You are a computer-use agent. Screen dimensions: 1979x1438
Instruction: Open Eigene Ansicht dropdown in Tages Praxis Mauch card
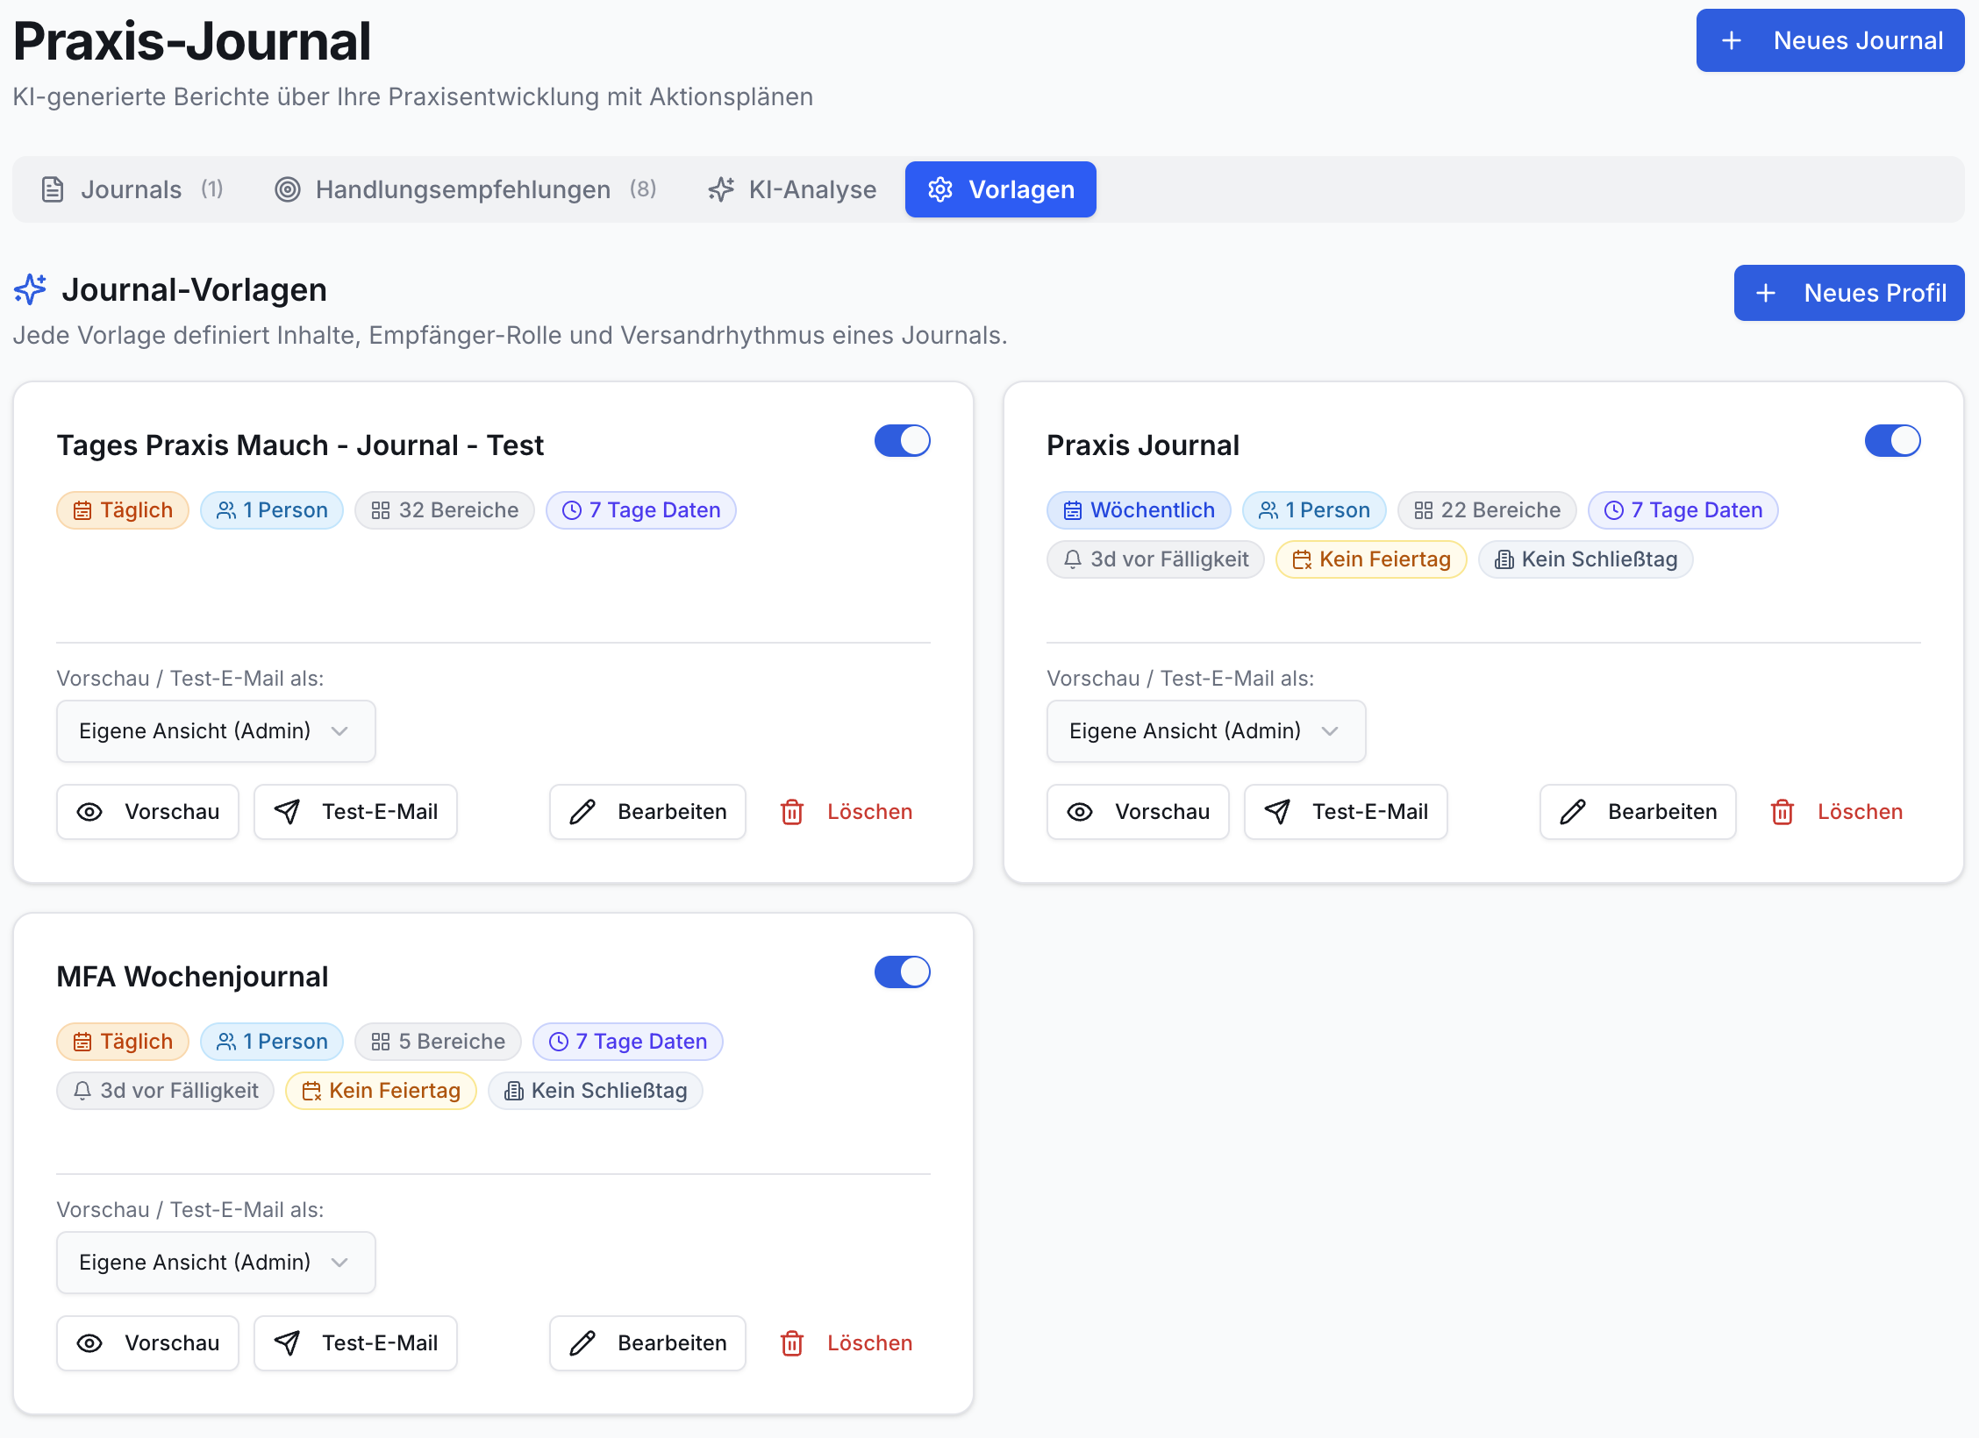coord(216,731)
